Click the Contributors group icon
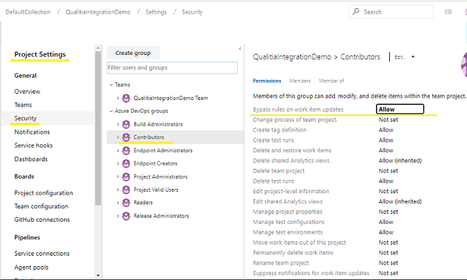This screenshot has height=280, width=467. pos(126,138)
